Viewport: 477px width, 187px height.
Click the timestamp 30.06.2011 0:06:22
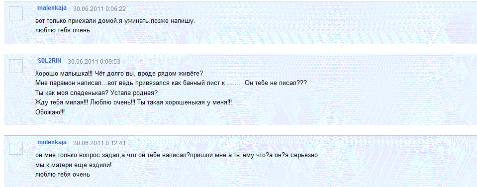[99, 9]
